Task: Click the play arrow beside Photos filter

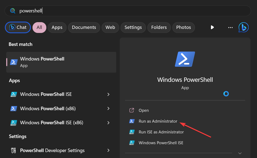Action: 212,27
